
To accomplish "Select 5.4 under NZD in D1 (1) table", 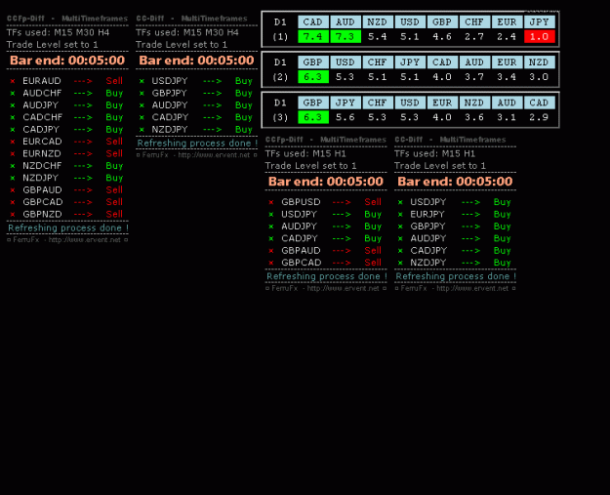I will click(378, 36).
